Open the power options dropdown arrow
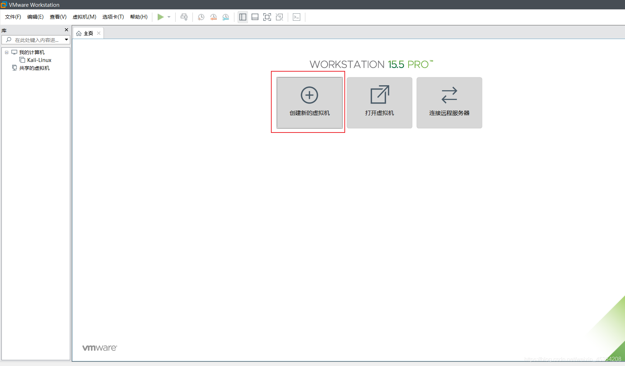This screenshot has width=625, height=366. tap(169, 17)
